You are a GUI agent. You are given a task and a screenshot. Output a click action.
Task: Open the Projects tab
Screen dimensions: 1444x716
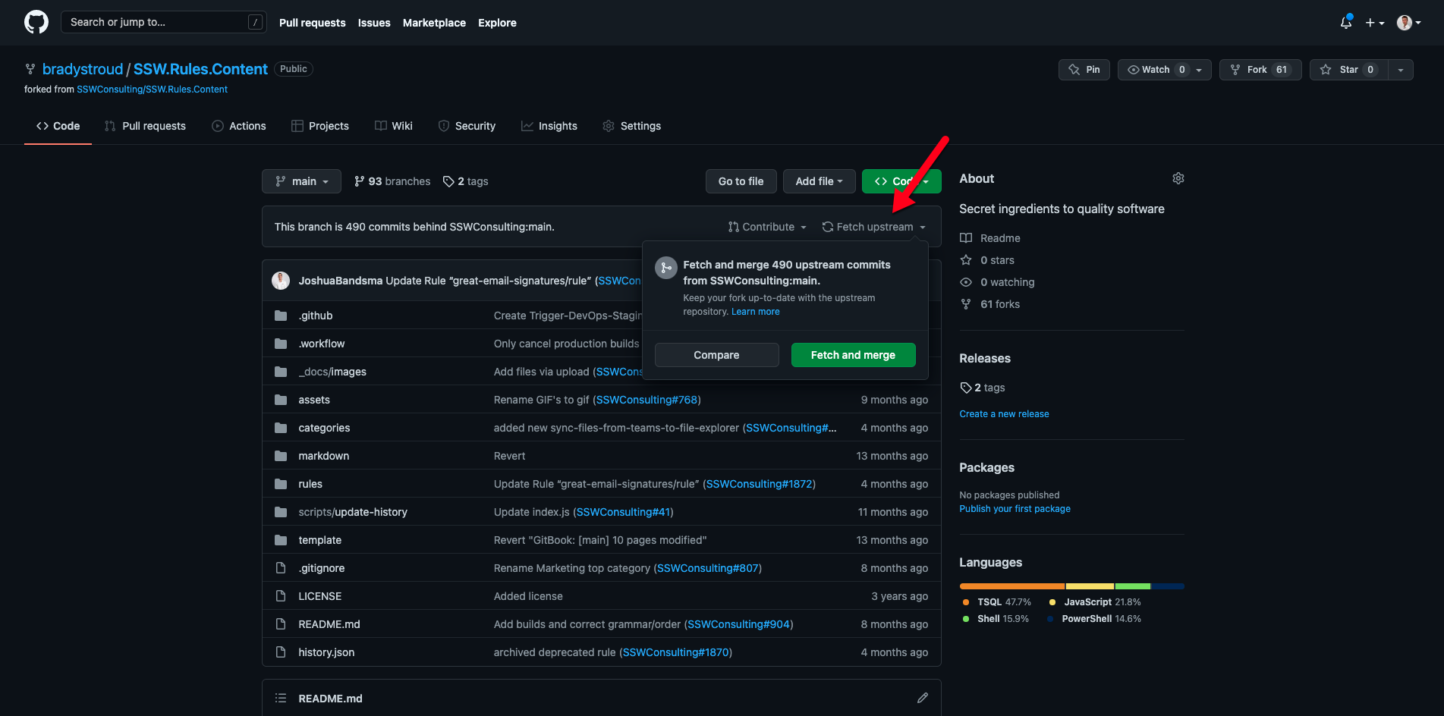[x=320, y=126]
